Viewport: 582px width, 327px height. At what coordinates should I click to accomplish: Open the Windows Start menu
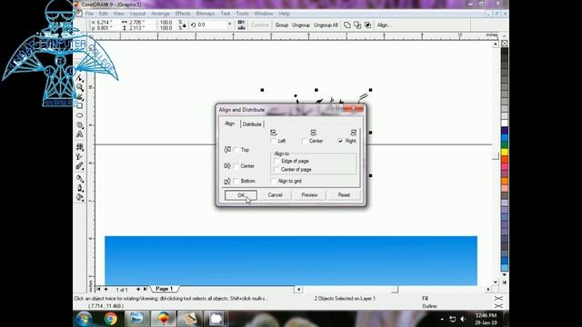click(x=84, y=319)
